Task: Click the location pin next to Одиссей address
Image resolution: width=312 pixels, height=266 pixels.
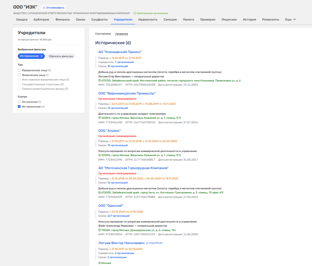Action: (x=100, y=230)
